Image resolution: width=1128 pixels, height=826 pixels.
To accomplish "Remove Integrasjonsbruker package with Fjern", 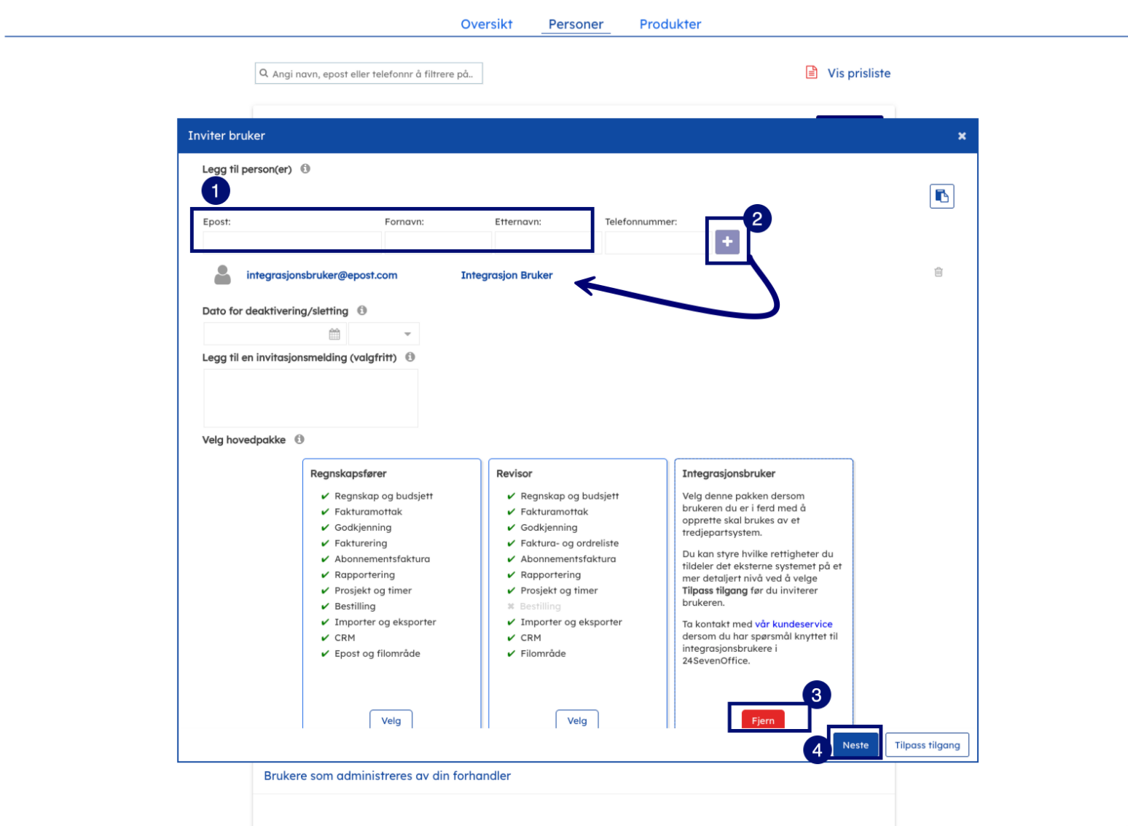I will tap(762, 720).
